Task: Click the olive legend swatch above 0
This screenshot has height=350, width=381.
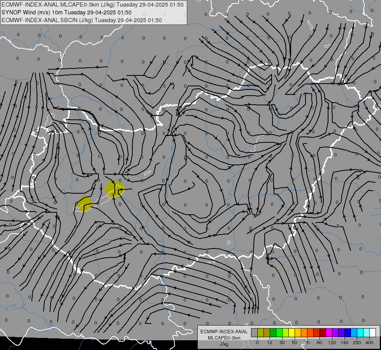Action: click(x=261, y=332)
